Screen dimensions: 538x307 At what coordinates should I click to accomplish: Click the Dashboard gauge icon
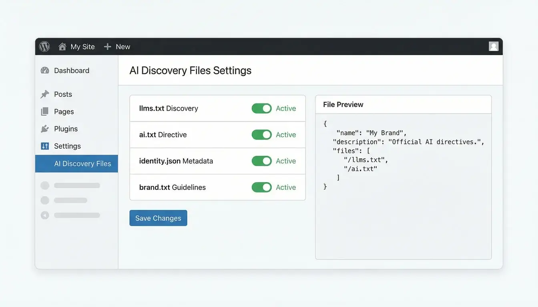(45, 71)
